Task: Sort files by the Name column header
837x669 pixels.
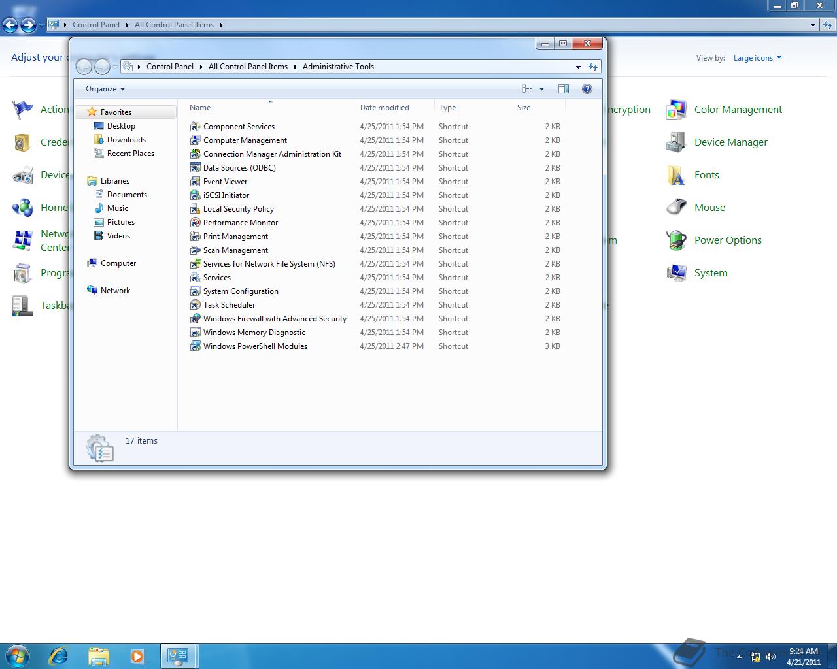Action: point(200,108)
